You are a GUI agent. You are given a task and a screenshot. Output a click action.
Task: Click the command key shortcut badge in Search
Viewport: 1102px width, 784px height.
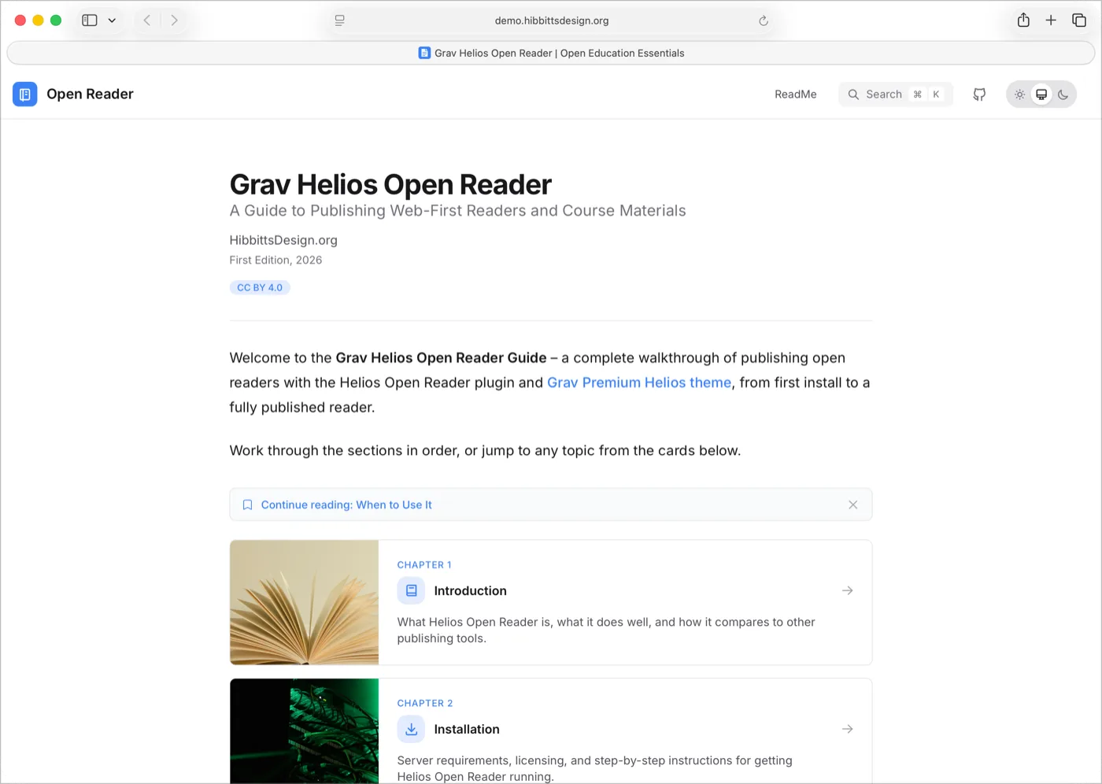coord(917,94)
